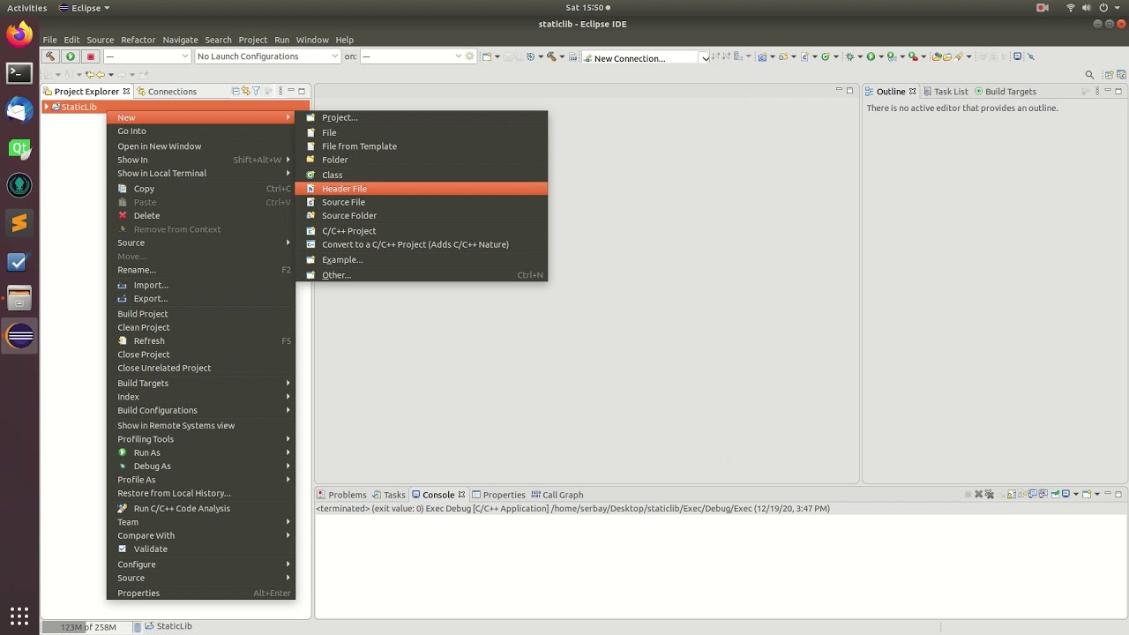Choose Source File in New submenu

pyautogui.click(x=422, y=202)
